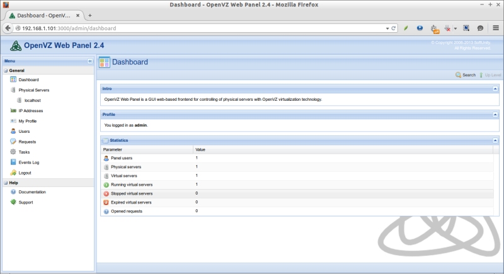Click the N extension toolbar icon

coord(466,28)
